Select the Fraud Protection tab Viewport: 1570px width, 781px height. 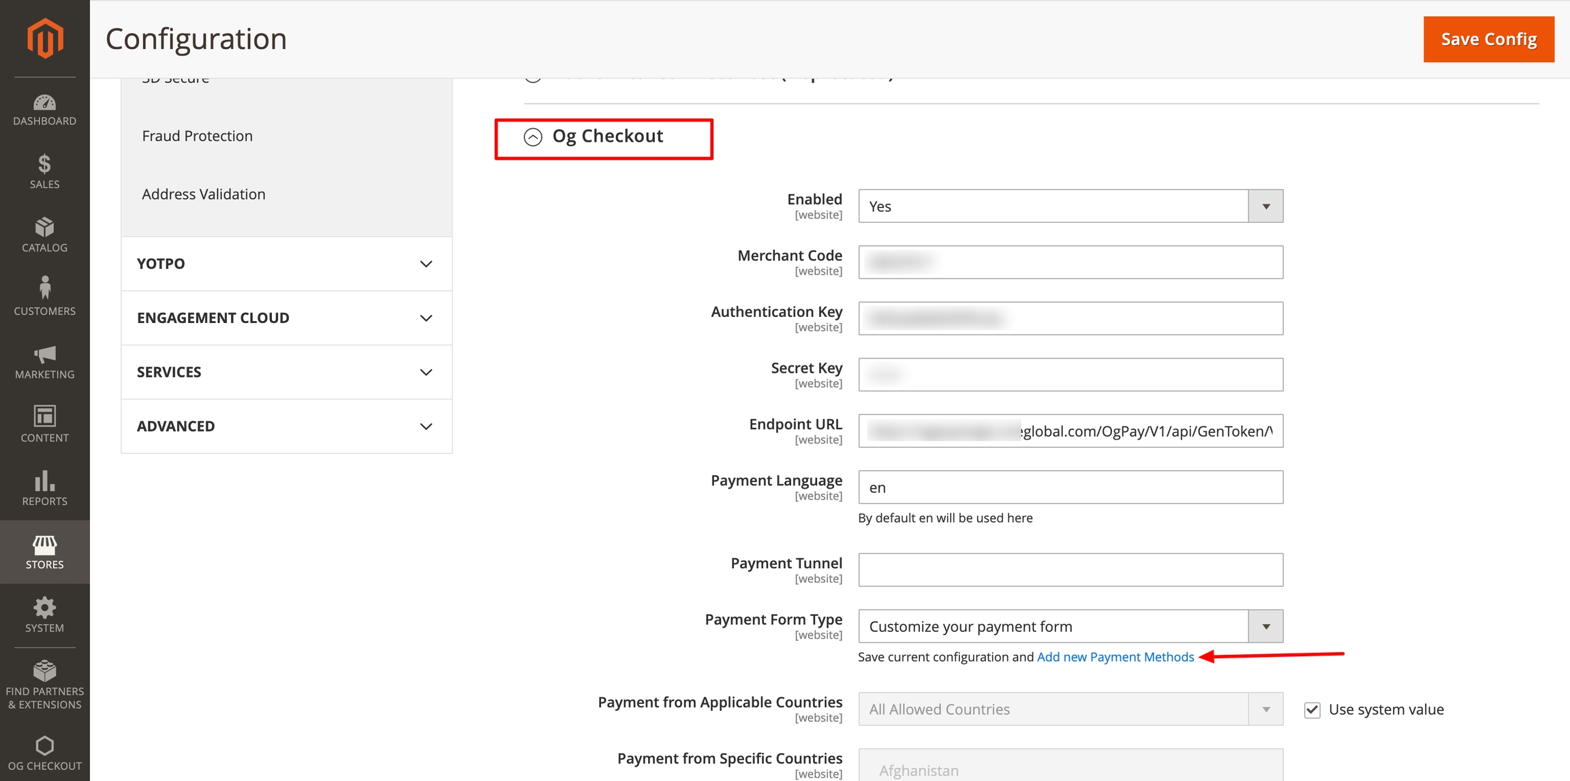(198, 136)
